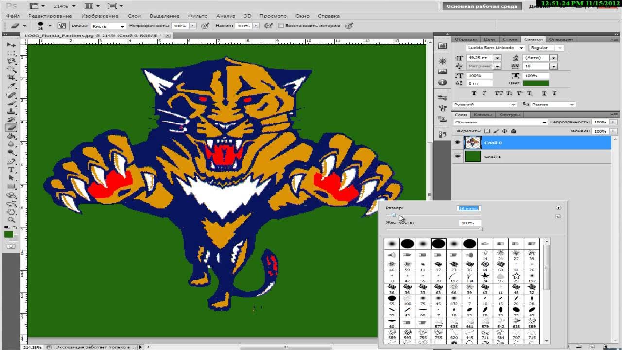
Task: Toggle lock all icon
Action: click(514, 131)
